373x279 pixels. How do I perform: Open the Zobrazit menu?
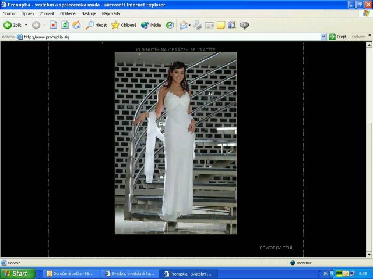coord(47,13)
